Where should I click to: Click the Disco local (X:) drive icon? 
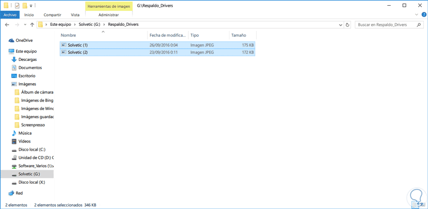[14, 183]
